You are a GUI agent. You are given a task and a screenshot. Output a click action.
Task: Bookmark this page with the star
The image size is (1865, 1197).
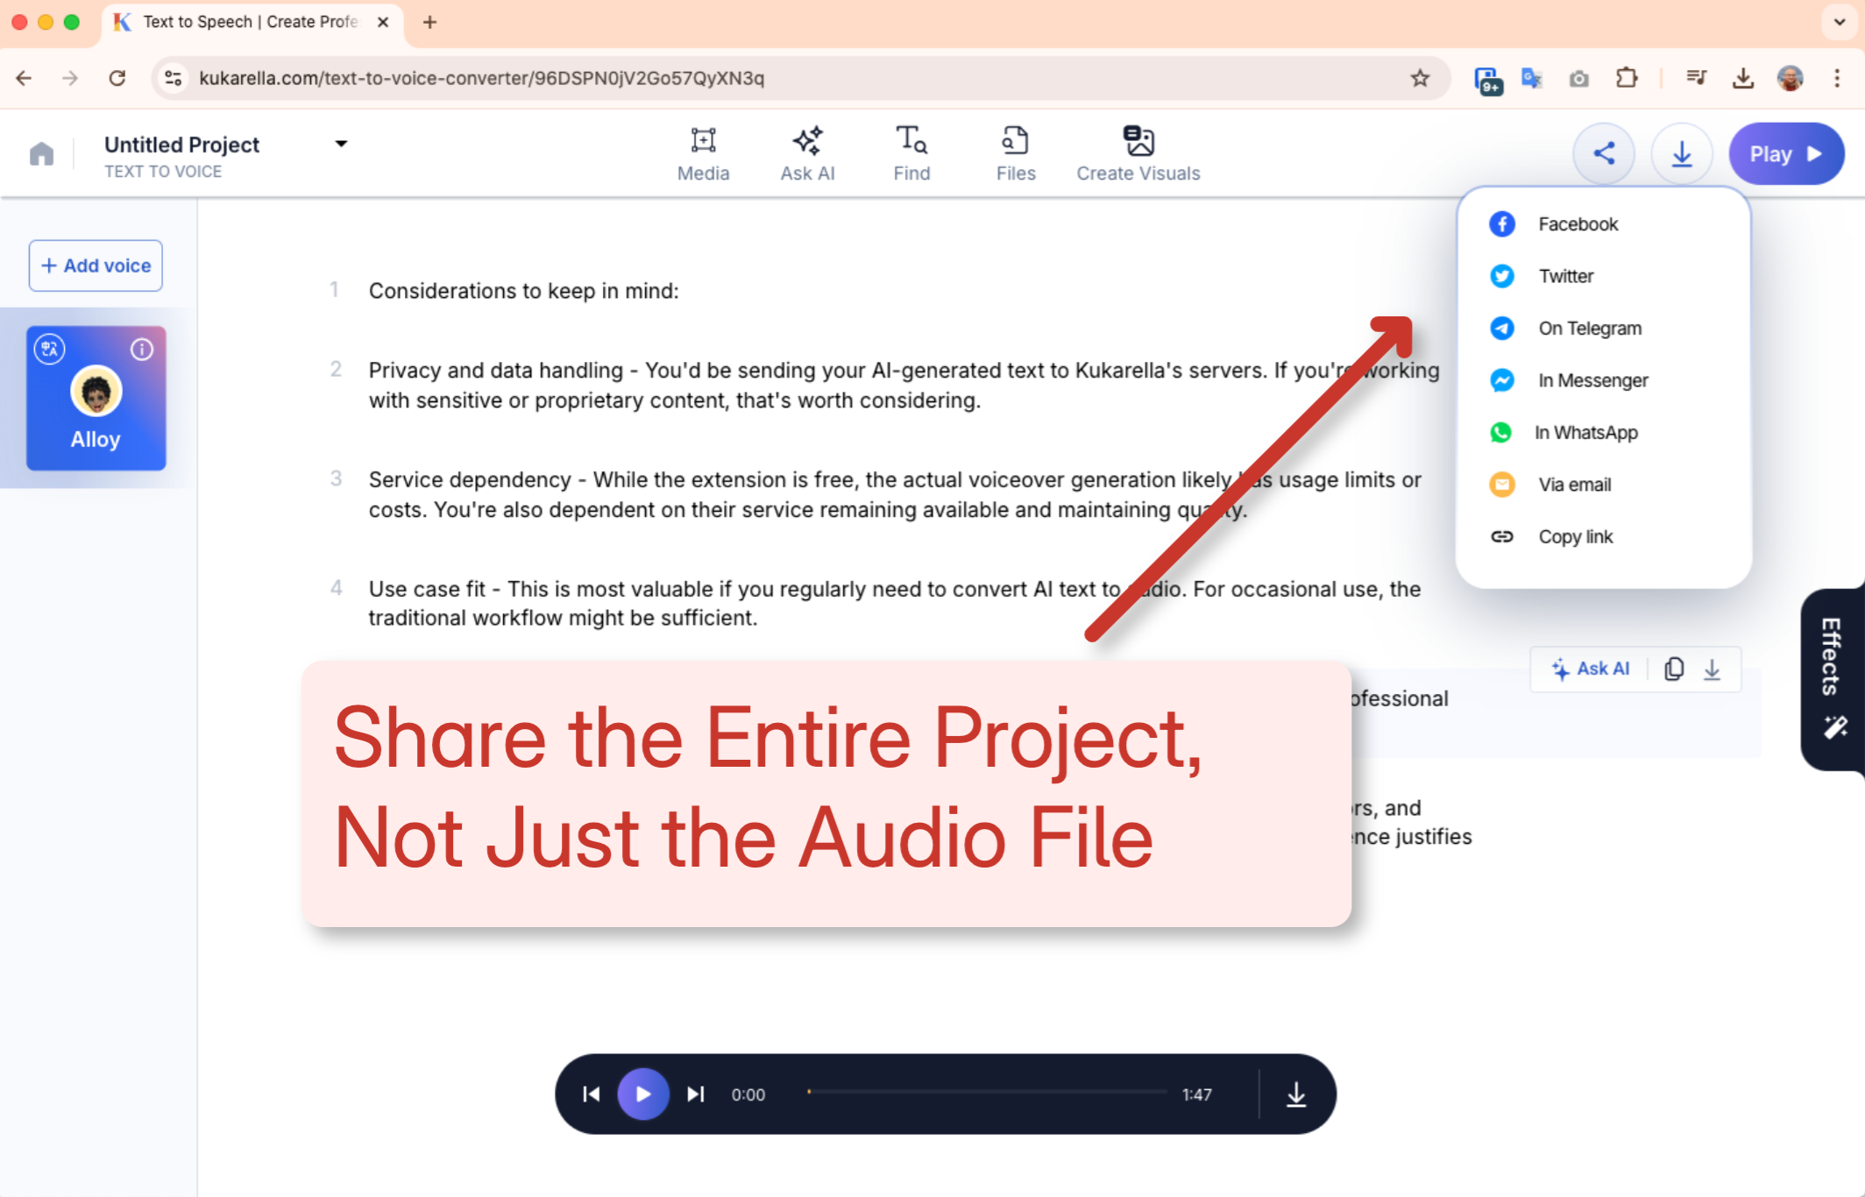pyautogui.click(x=1420, y=78)
